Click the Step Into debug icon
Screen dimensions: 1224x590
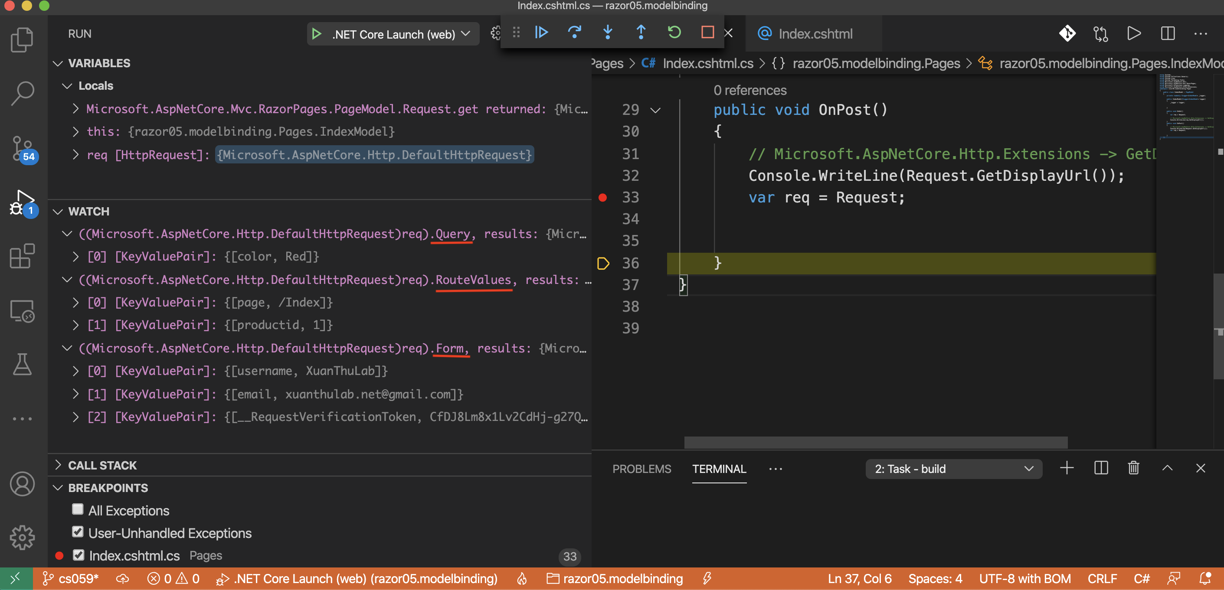coord(607,33)
